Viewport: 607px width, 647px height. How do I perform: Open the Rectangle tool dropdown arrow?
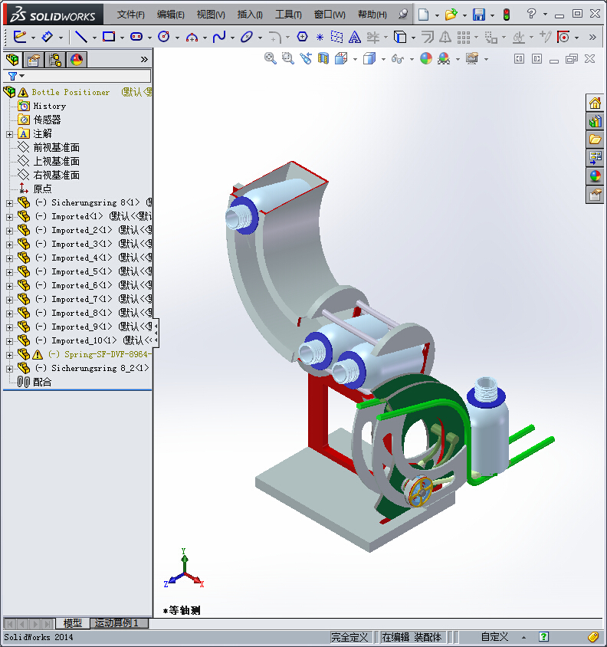click(x=122, y=38)
